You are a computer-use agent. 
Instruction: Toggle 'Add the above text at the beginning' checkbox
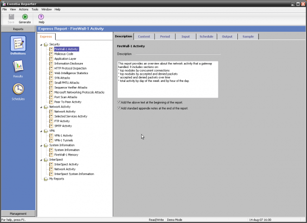point(119,102)
